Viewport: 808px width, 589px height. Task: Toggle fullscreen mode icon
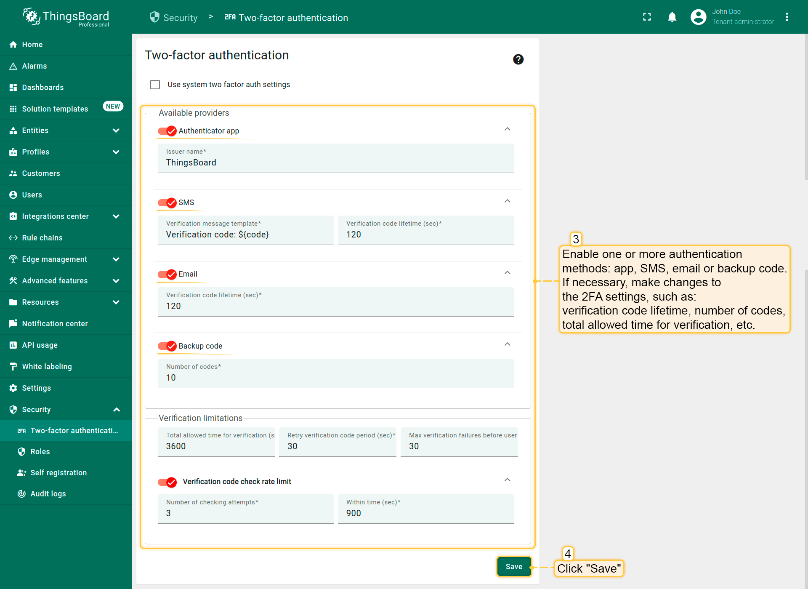[647, 17]
